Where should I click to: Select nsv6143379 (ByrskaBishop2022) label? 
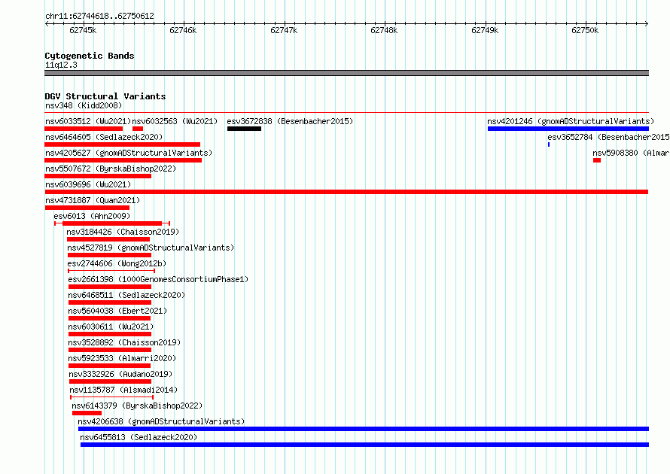(137, 406)
